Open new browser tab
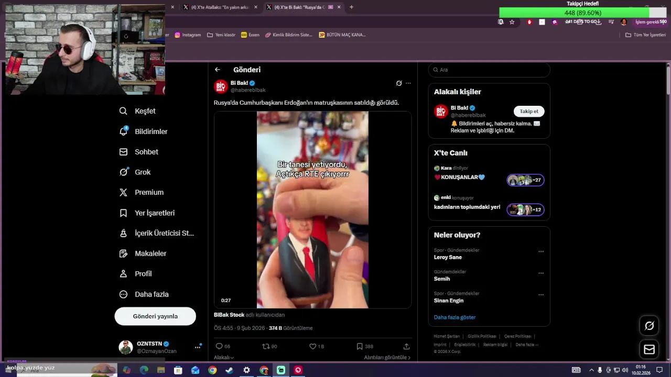The width and height of the screenshot is (671, 377). coord(351,7)
